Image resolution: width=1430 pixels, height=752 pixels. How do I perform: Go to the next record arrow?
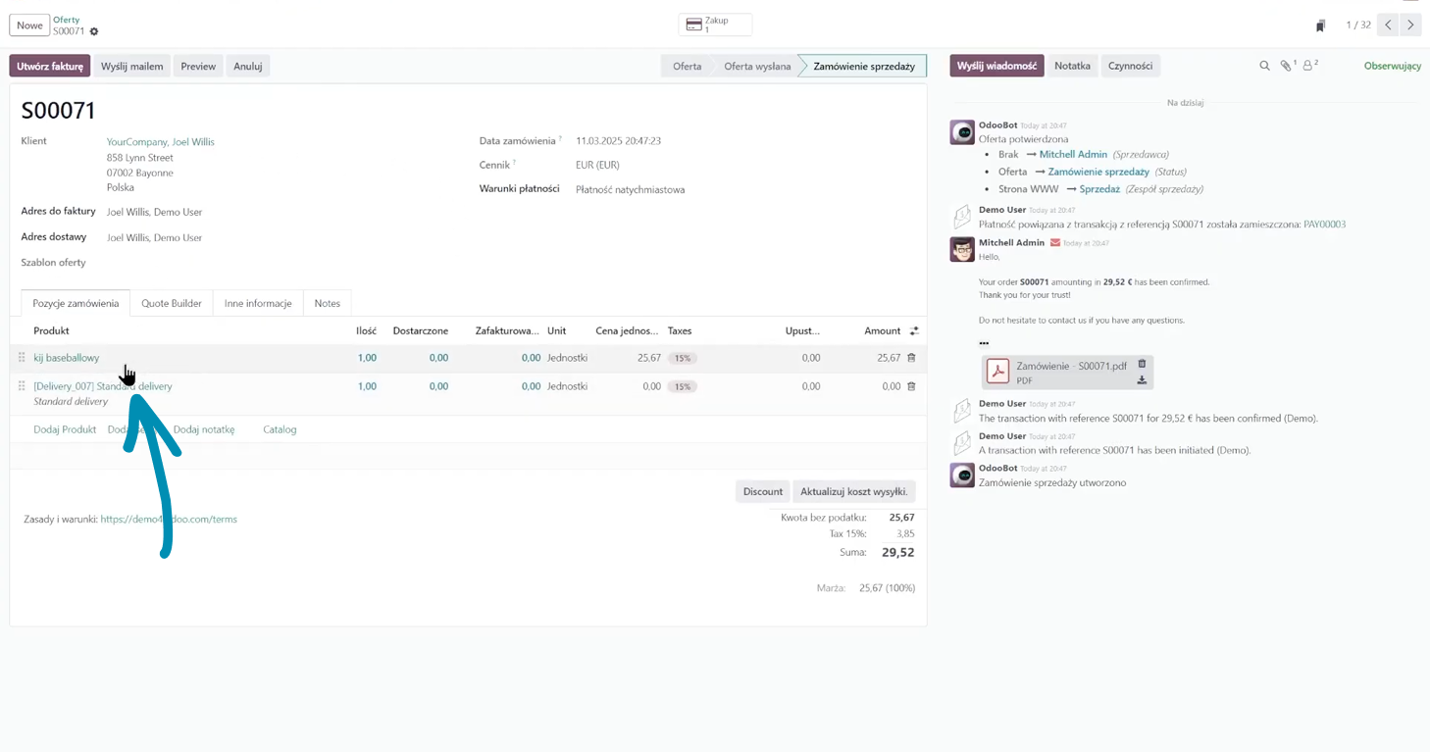click(1410, 25)
